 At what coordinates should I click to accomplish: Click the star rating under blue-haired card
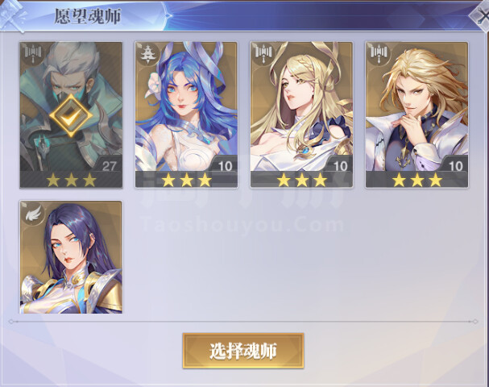[186, 180]
